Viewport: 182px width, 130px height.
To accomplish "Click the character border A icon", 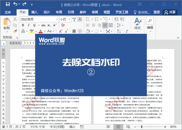I will pos(80,19).
